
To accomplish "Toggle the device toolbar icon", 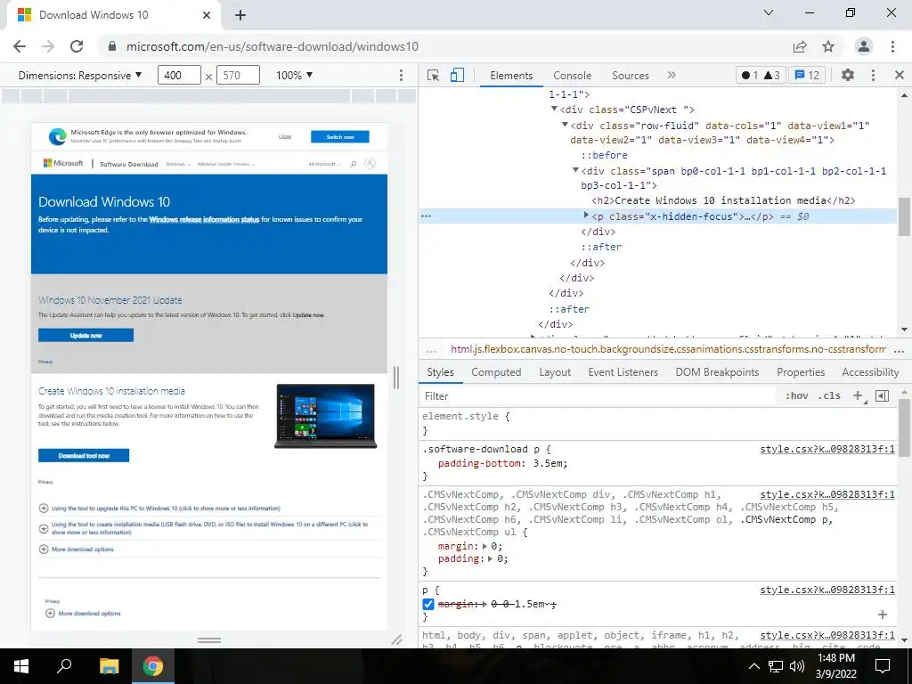I will [x=457, y=76].
